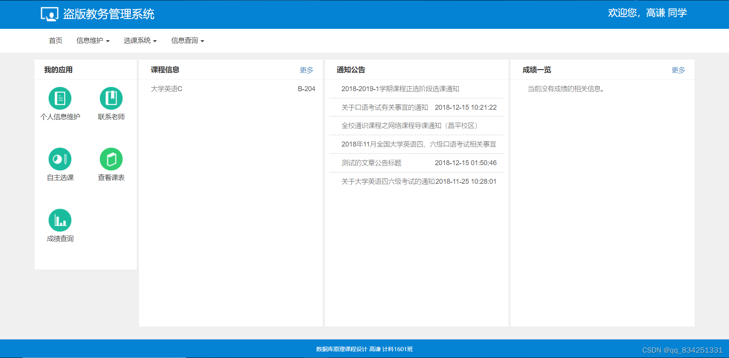Click the 课程信息 panel heading
Viewport: 729px width, 358px height.
point(165,70)
